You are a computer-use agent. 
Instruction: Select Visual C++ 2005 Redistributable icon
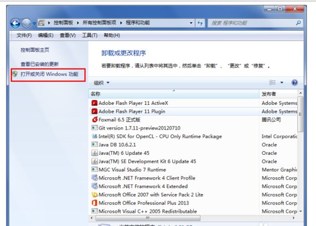tap(94, 212)
